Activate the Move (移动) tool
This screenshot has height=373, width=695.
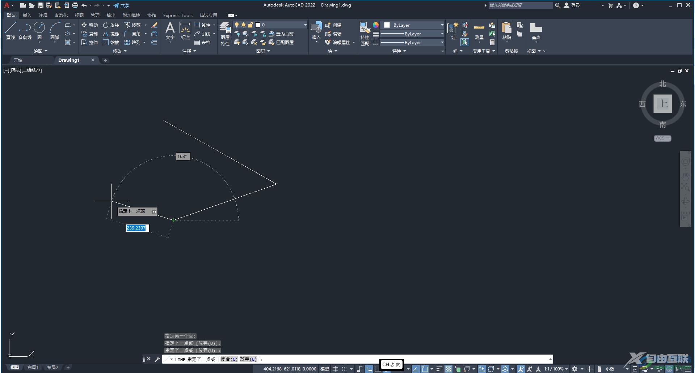[89, 25]
